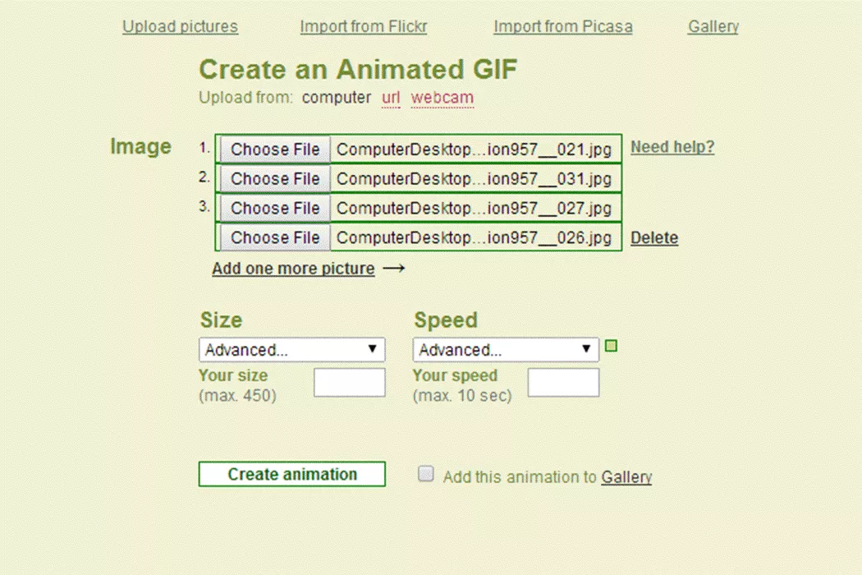This screenshot has height=575, width=862.
Task: Delete the image ending in 026.jpg
Action: 654,237
